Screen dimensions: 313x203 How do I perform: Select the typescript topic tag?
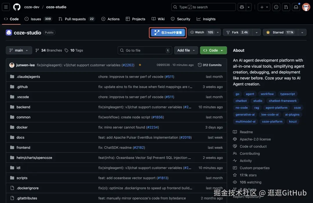click(x=287, y=94)
